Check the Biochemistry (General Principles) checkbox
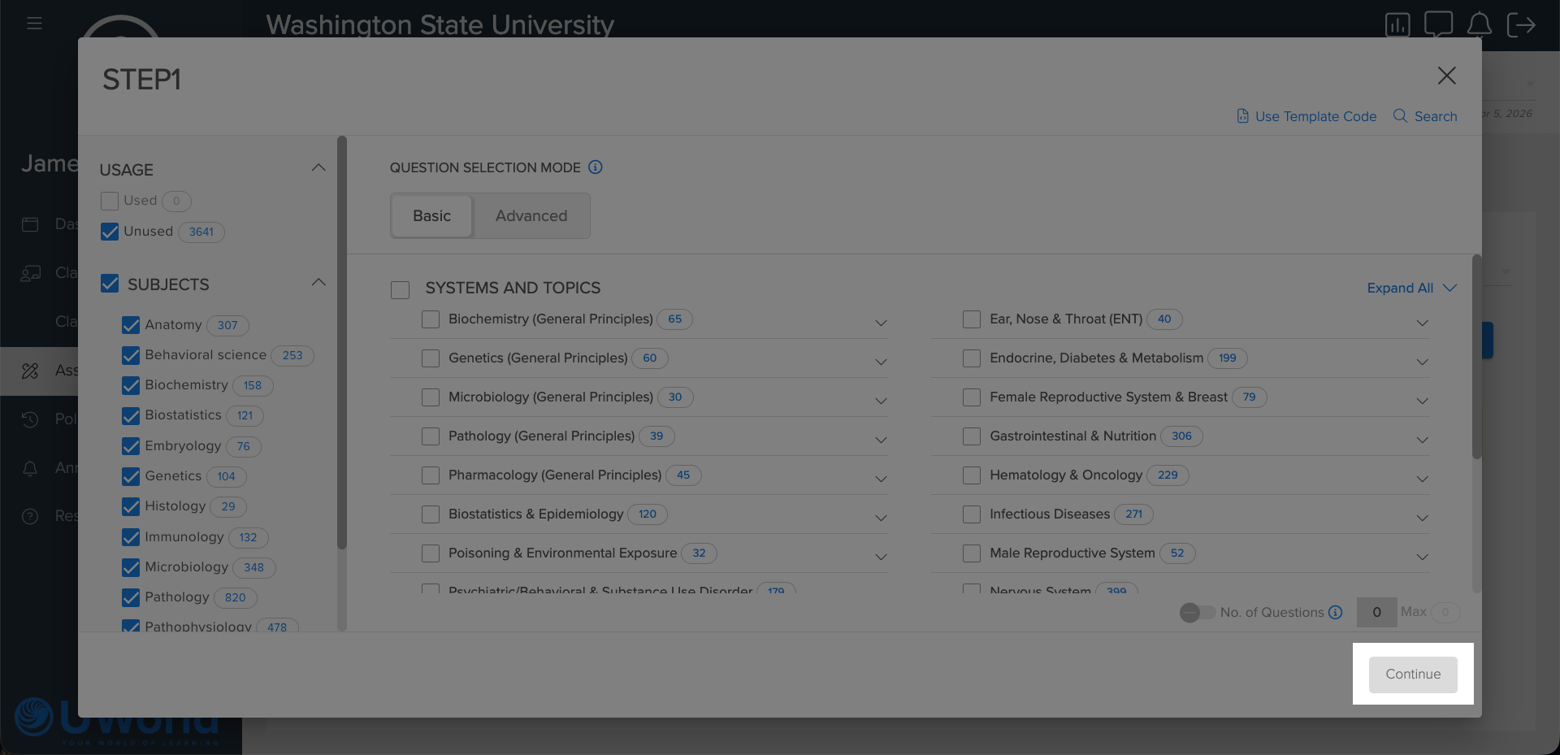This screenshot has height=755, width=1560. click(431, 319)
